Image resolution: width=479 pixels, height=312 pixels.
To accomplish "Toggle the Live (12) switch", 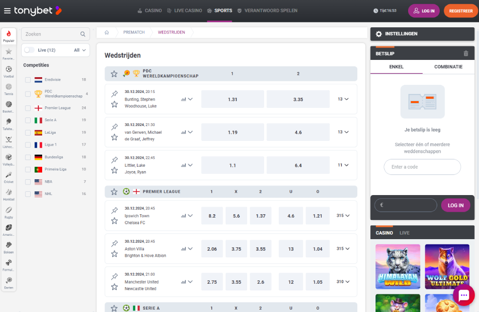I will 29,50.
